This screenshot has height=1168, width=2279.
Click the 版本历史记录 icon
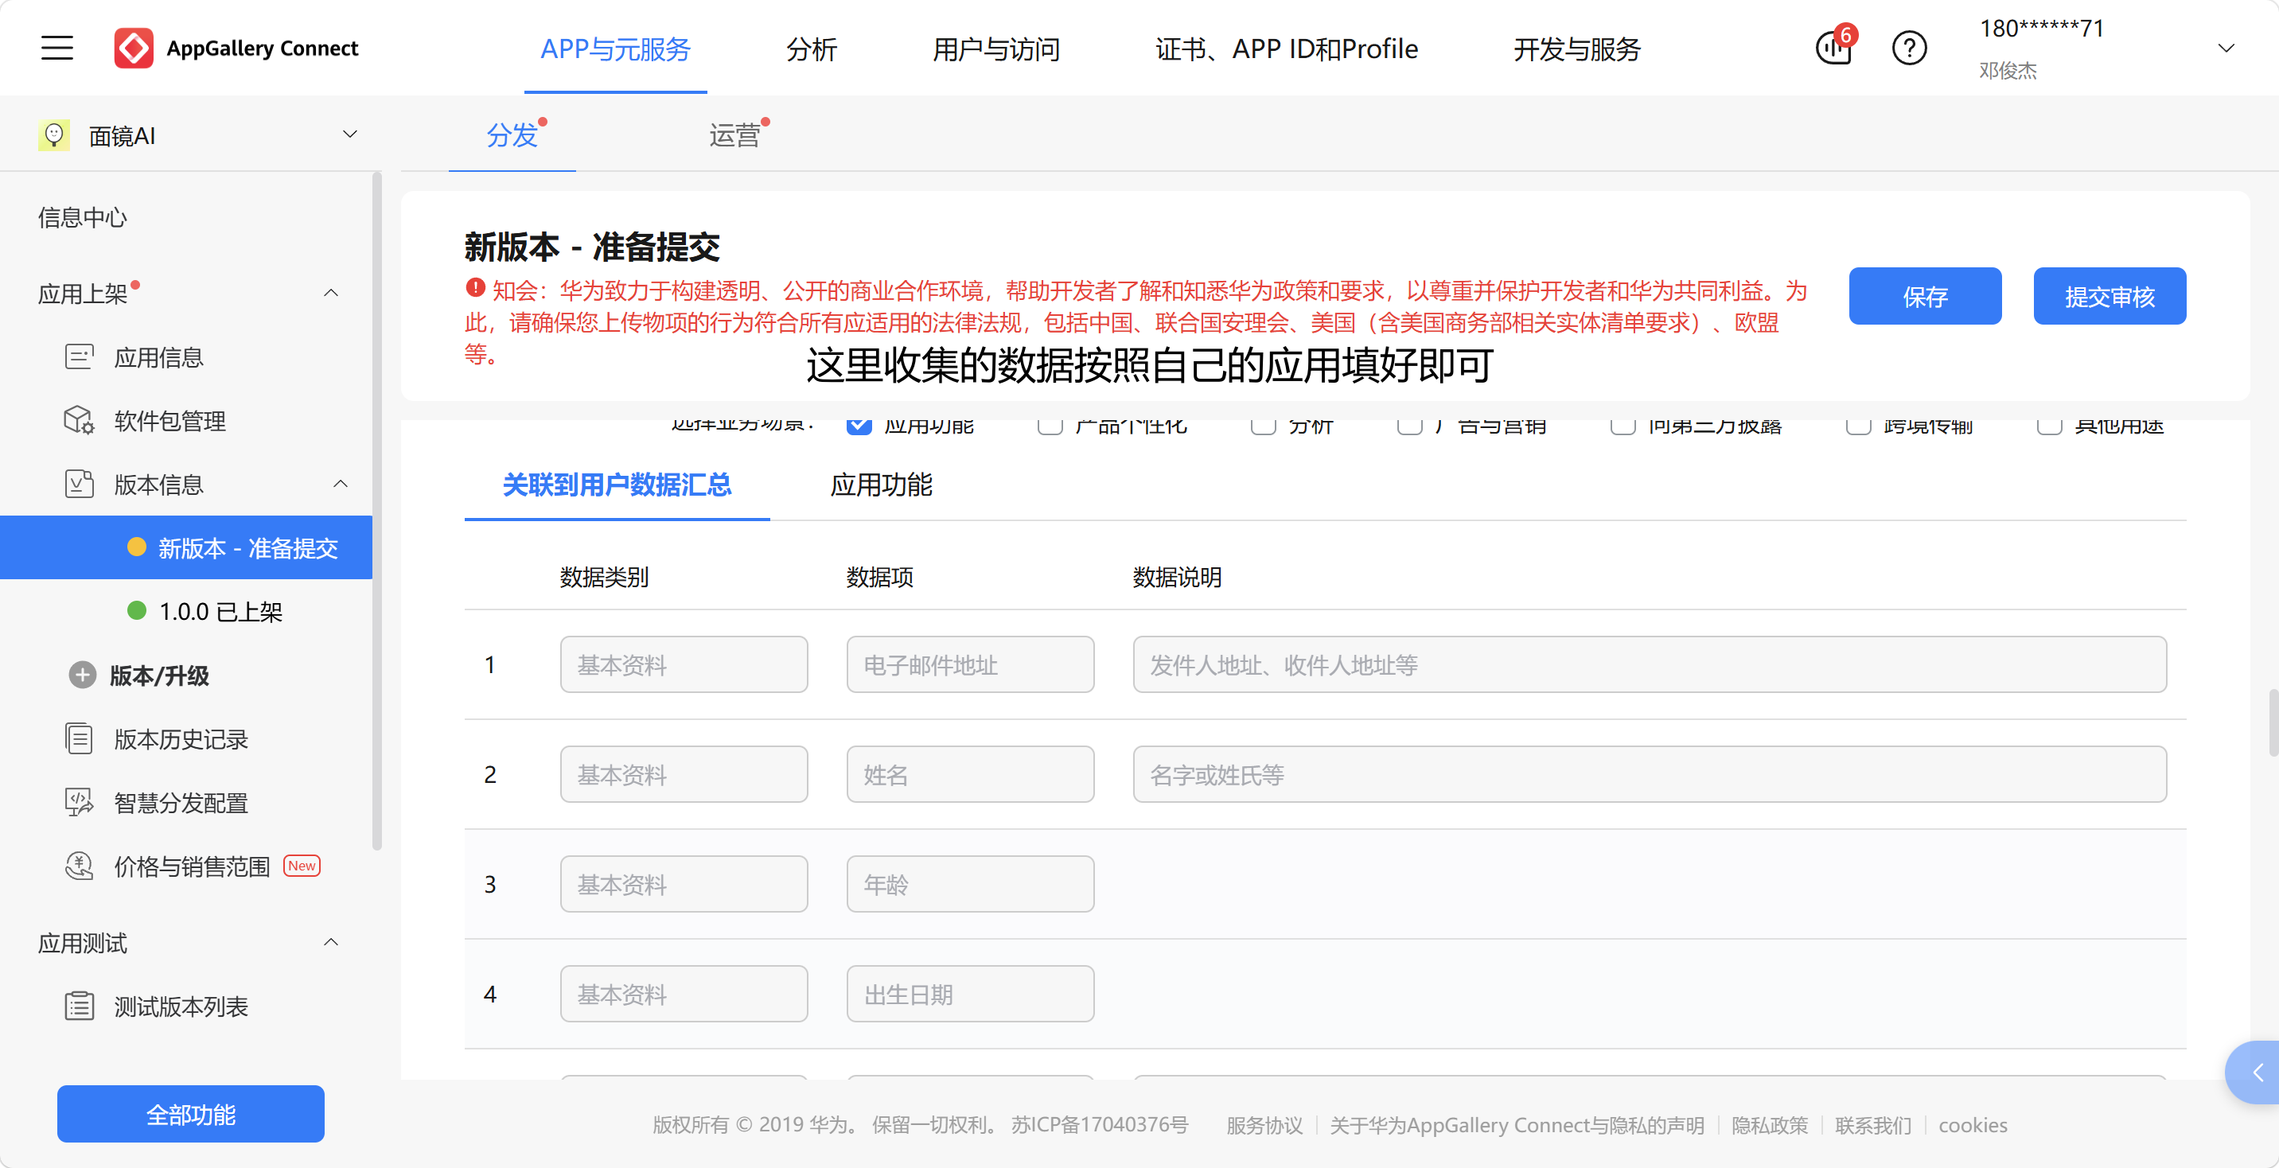pos(80,739)
